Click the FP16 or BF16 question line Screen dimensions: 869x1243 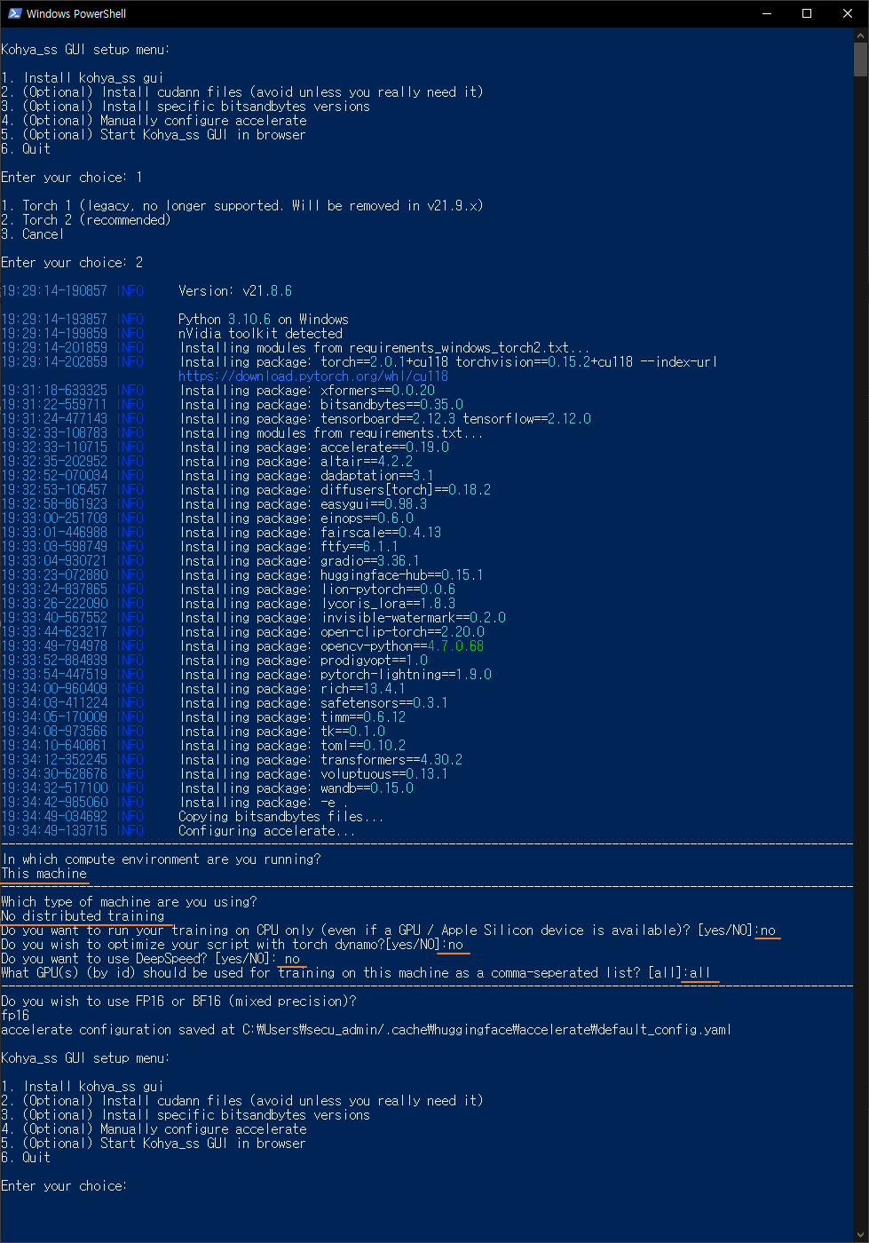point(178,1002)
